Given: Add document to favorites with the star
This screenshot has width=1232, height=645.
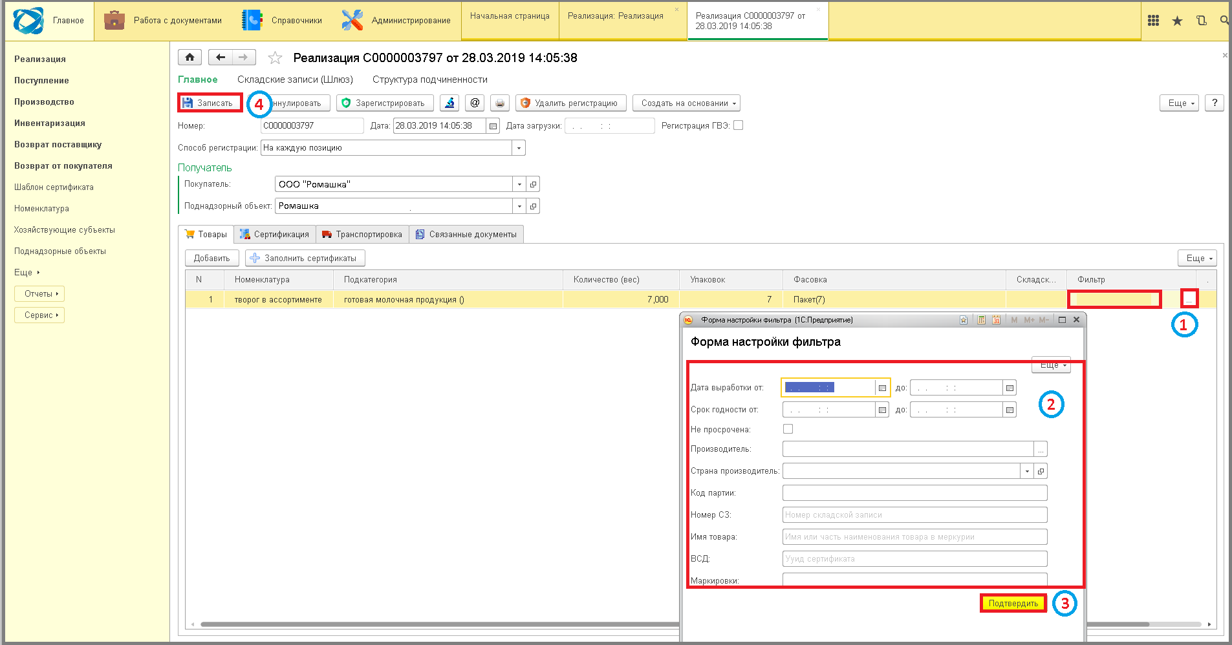Looking at the screenshot, I should click(275, 58).
